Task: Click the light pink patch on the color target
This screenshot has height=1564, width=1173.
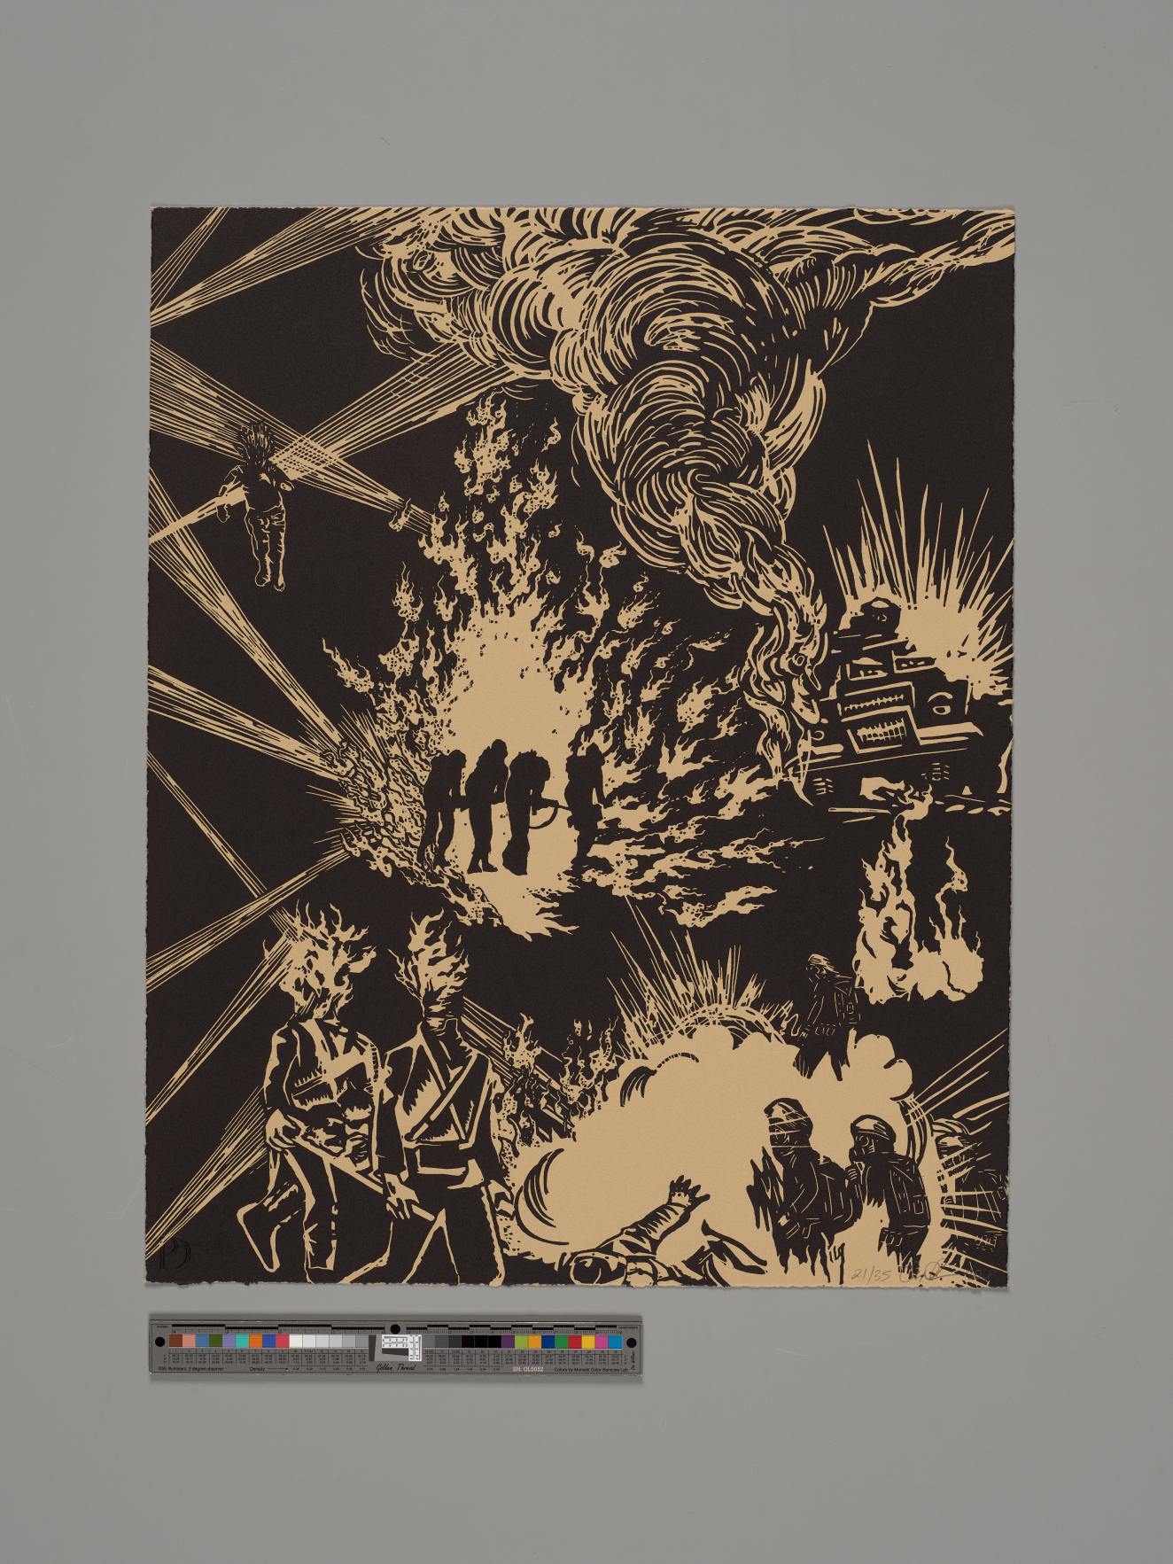Action: point(189,1341)
